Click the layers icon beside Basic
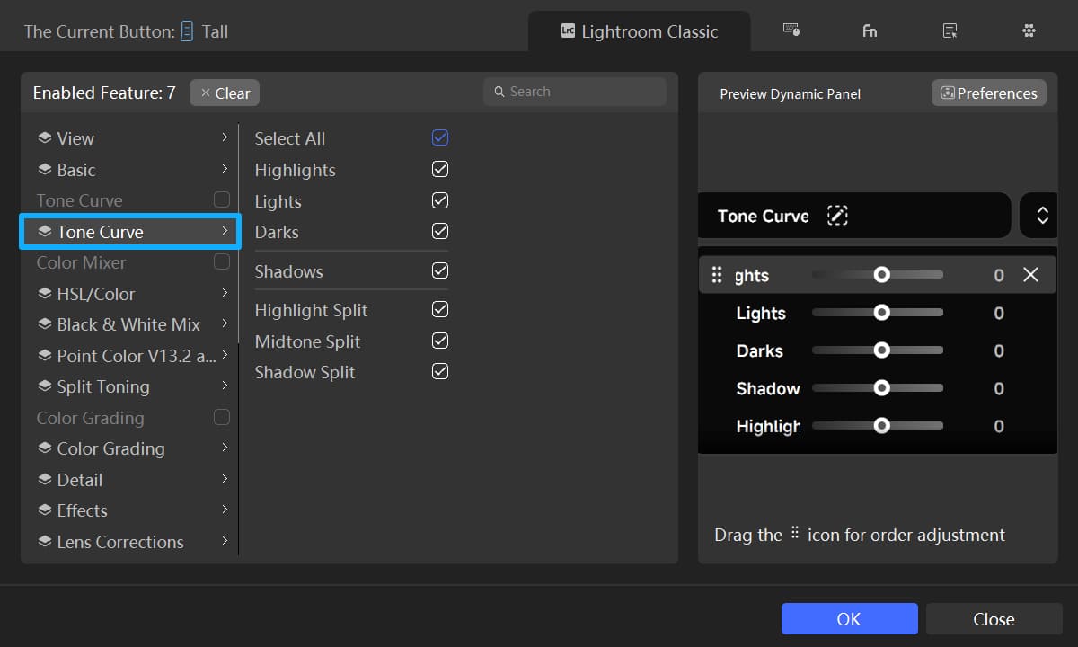 pyautogui.click(x=44, y=170)
